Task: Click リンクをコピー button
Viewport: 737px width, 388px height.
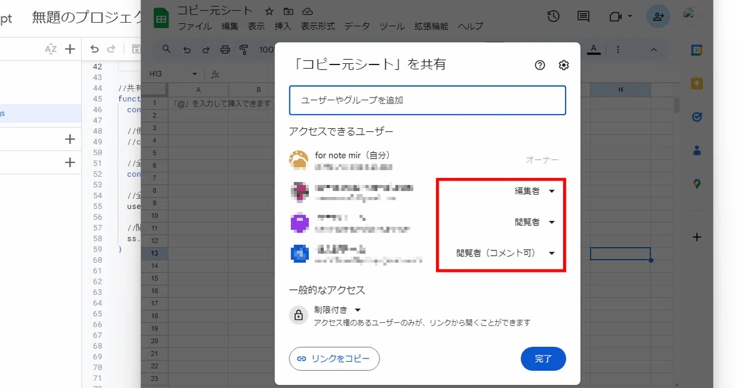Action: click(334, 359)
